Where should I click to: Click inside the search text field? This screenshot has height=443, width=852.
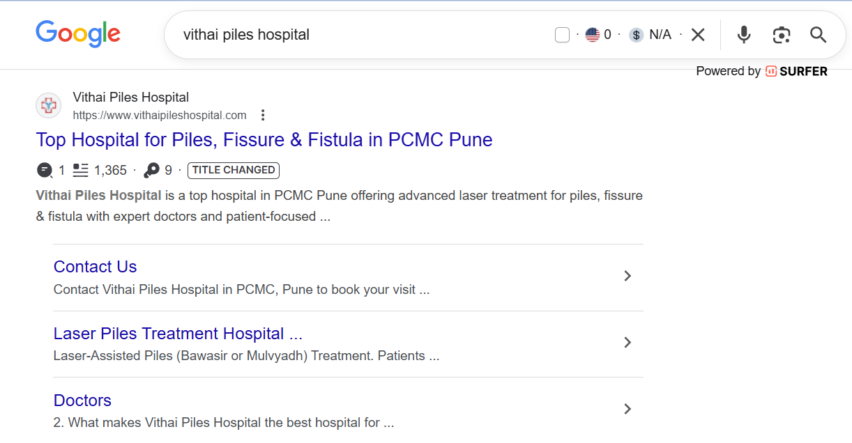tap(349, 35)
